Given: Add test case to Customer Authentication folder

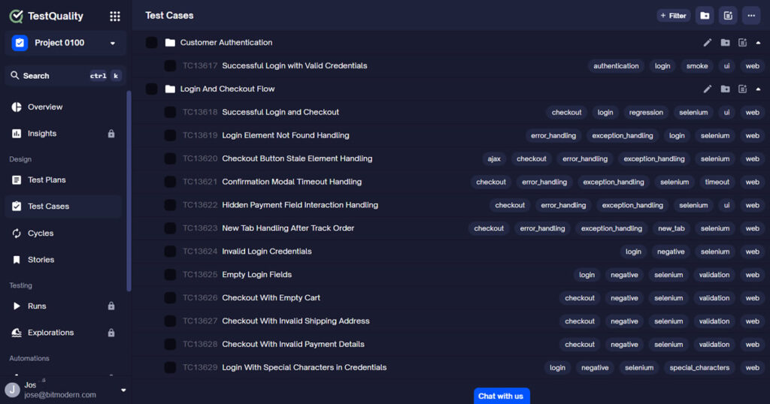Looking at the screenshot, I should click(x=742, y=43).
